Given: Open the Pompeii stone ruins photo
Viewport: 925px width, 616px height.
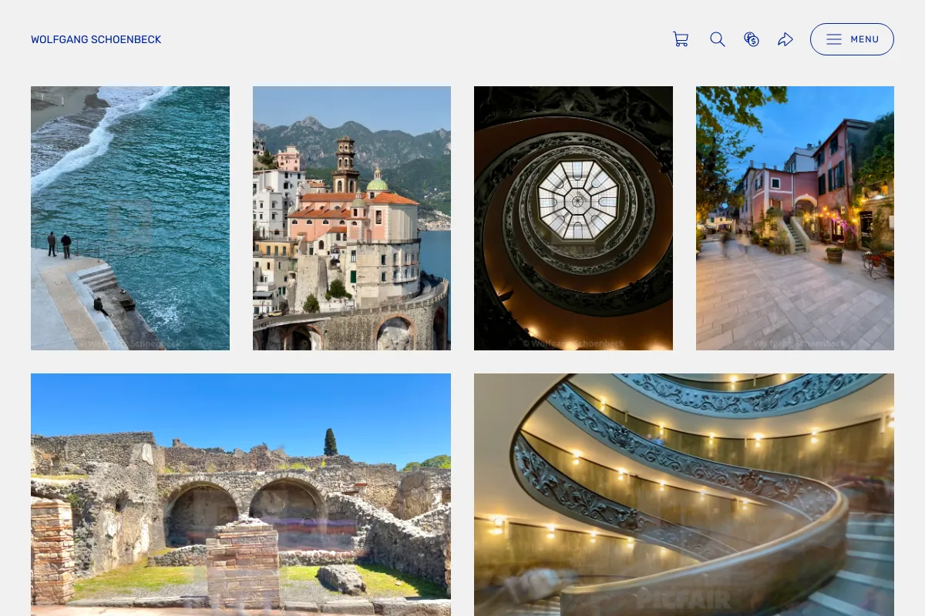Looking at the screenshot, I should 240,494.
